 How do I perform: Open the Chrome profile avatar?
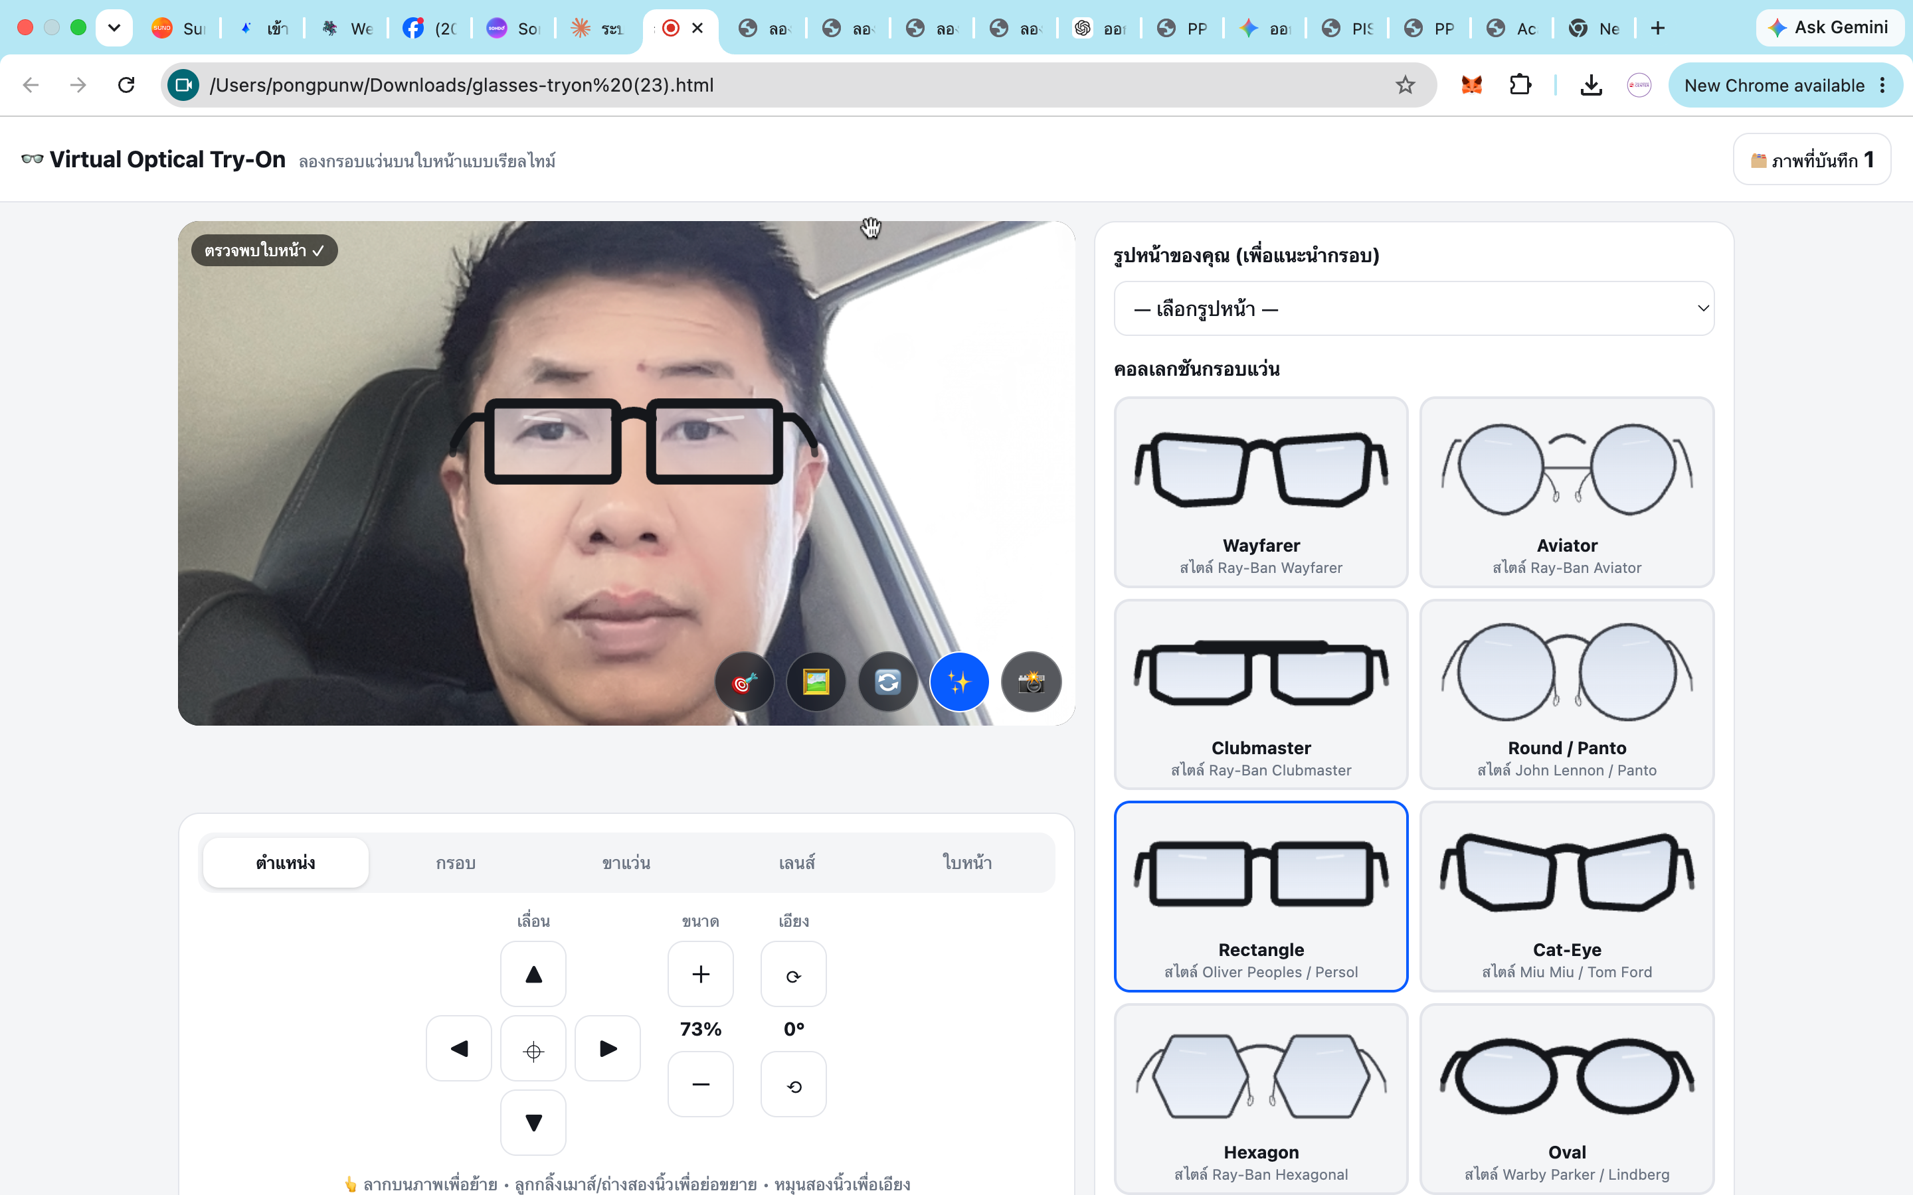pos(1639,84)
